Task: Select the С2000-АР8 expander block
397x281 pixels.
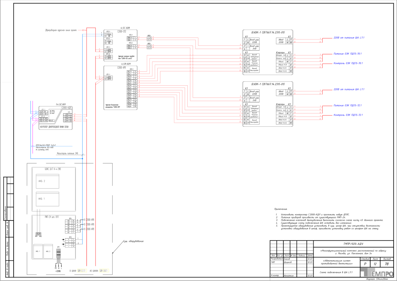Action: click(120, 88)
